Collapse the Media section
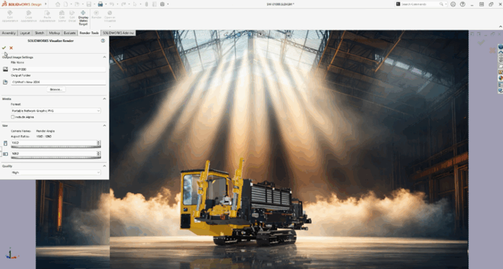The height and width of the screenshot is (269, 503). [104, 99]
